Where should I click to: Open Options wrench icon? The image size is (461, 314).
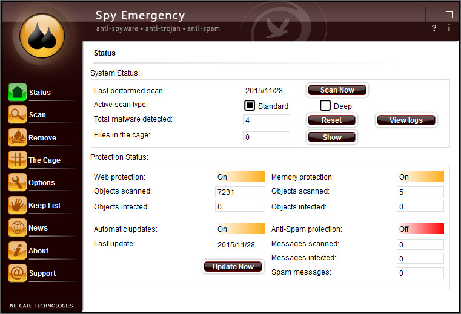[17, 182]
